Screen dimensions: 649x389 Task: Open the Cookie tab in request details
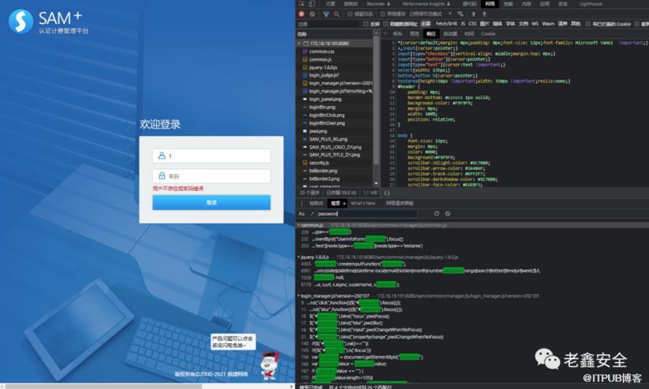(488, 34)
